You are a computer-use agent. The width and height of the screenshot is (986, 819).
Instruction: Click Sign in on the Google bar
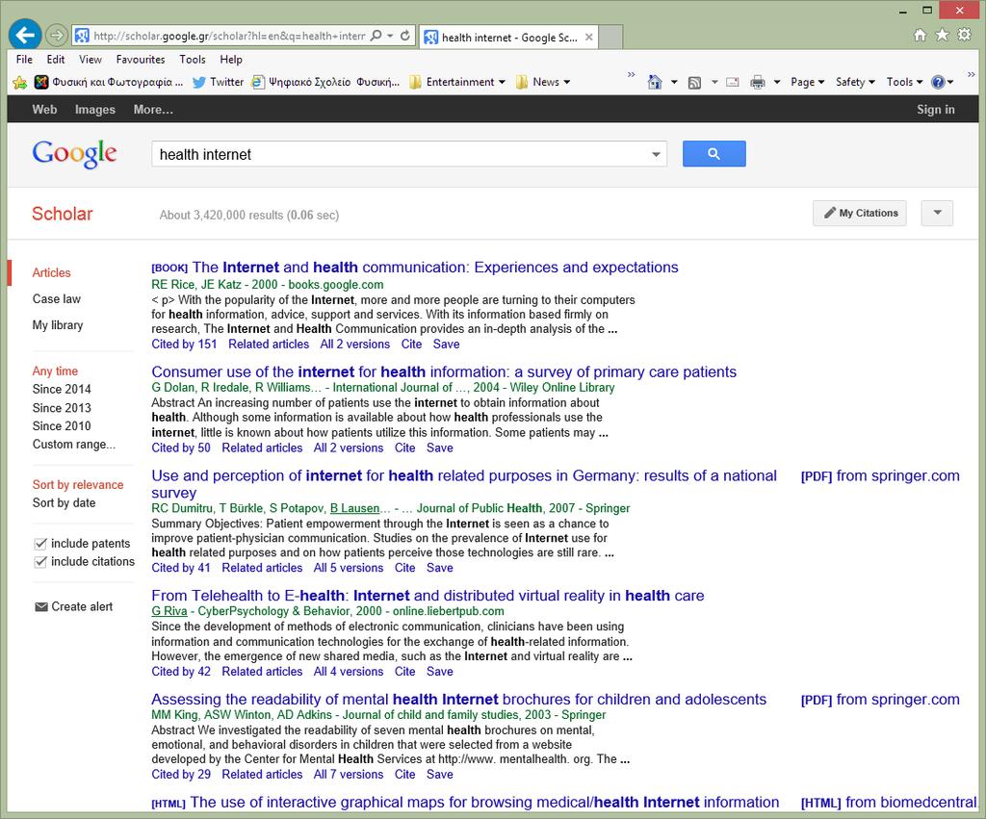click(935, 110)
